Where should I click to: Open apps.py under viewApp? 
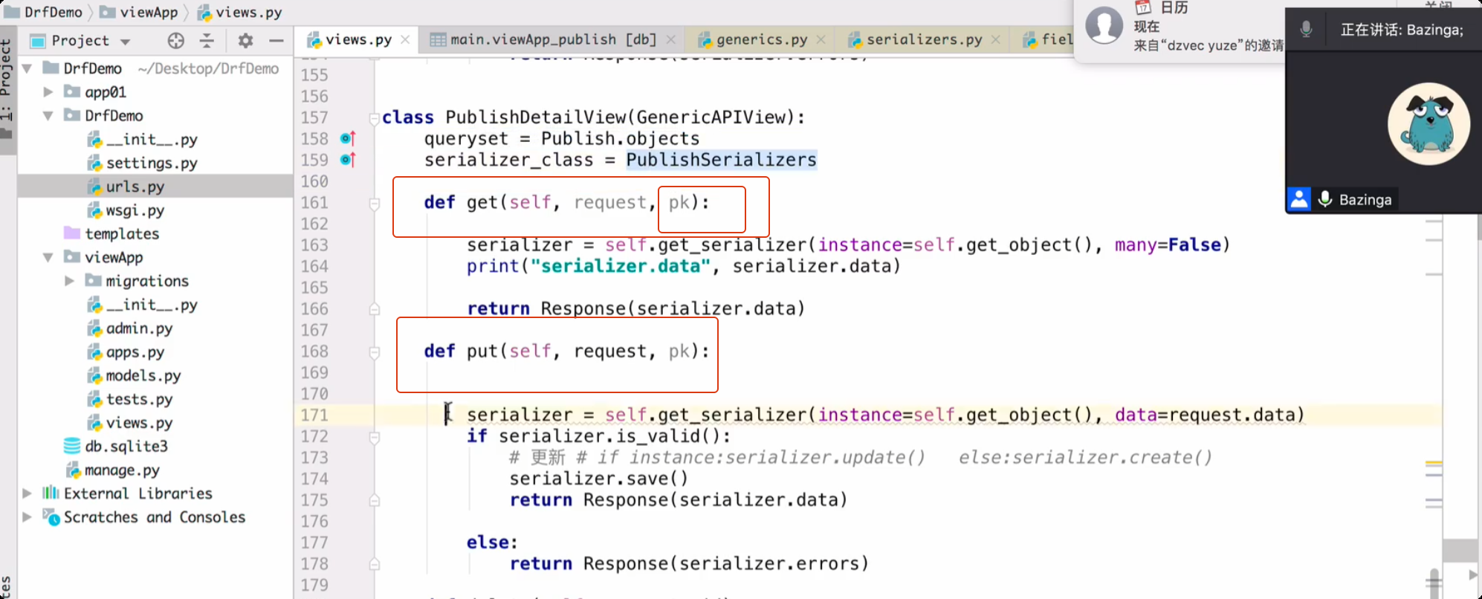[x=135, y=352]
